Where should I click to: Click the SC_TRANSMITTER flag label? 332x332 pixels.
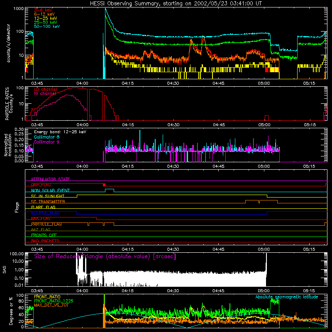[x=48, y=202]
